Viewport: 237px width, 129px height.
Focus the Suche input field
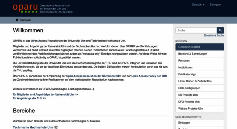196,30
